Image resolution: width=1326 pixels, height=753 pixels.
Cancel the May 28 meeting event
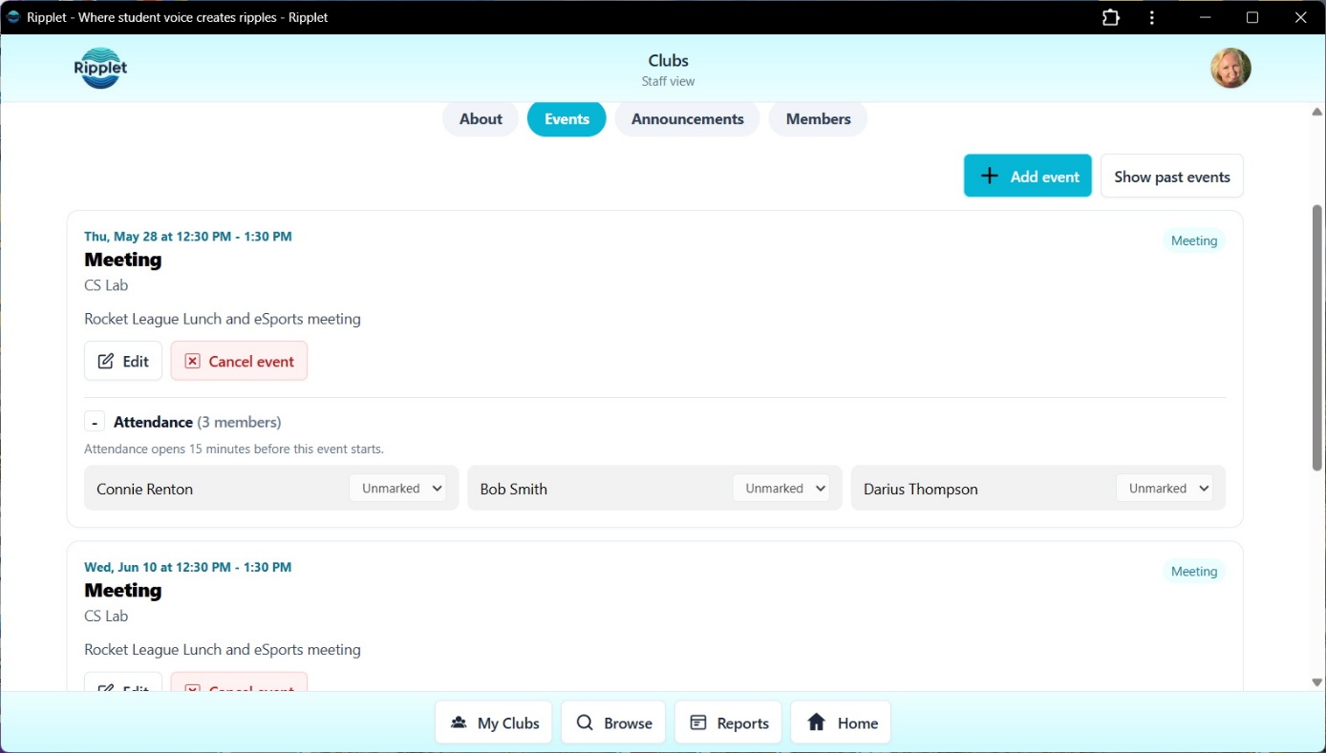tap(239, 361)
